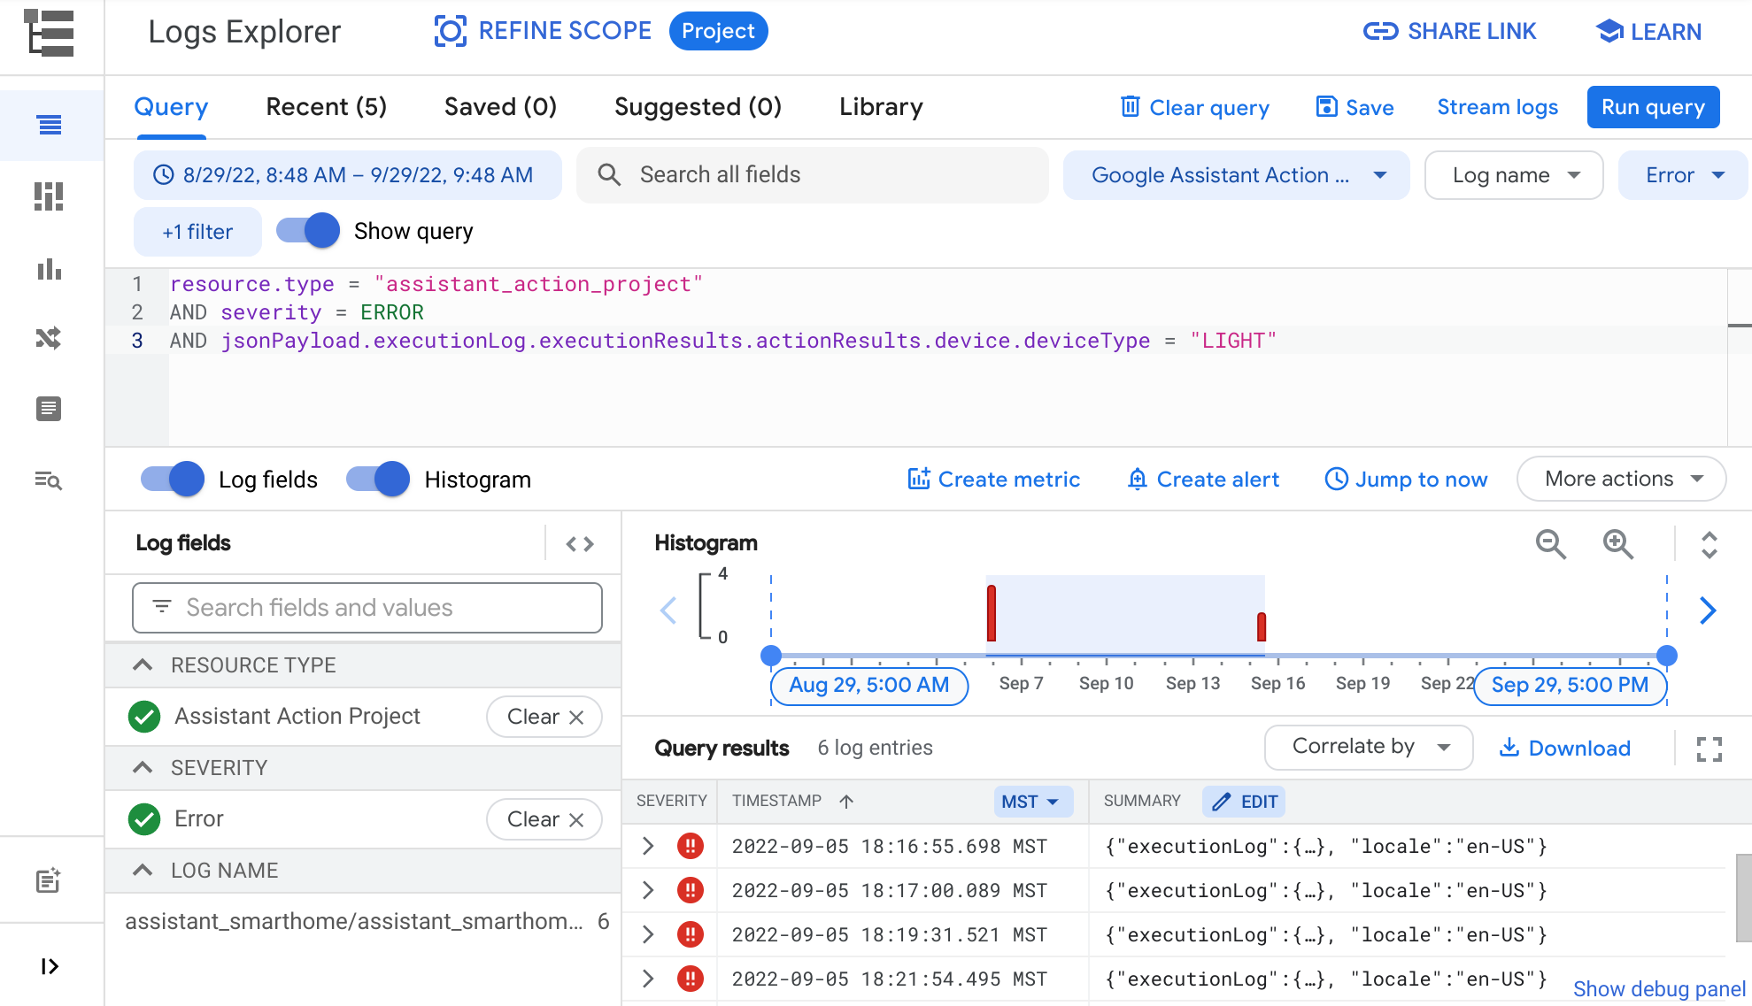The image size is (1752, 1006).
Task: Select the Library tab
Action: click(x=880, y=108)
